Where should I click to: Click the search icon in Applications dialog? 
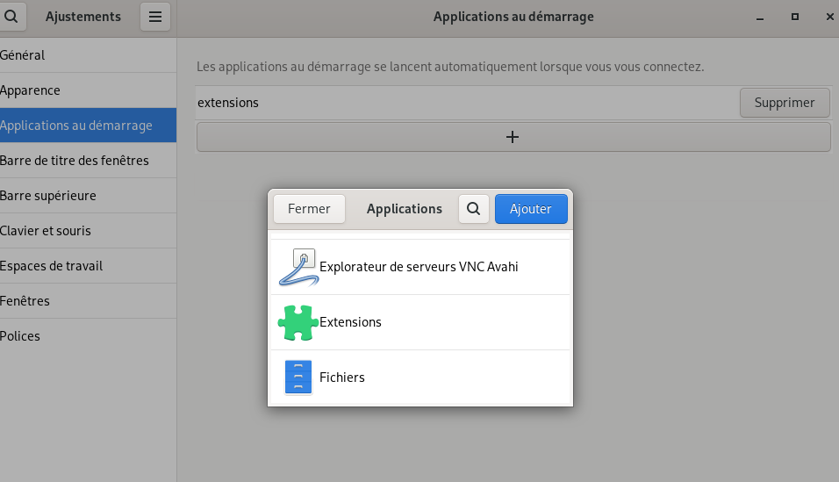point(474,209)
